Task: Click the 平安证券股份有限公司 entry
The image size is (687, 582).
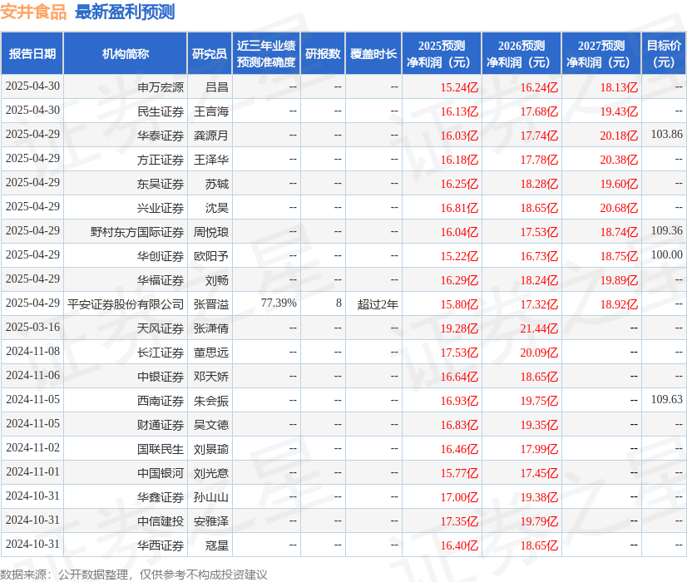Action: tap(131, 303)
